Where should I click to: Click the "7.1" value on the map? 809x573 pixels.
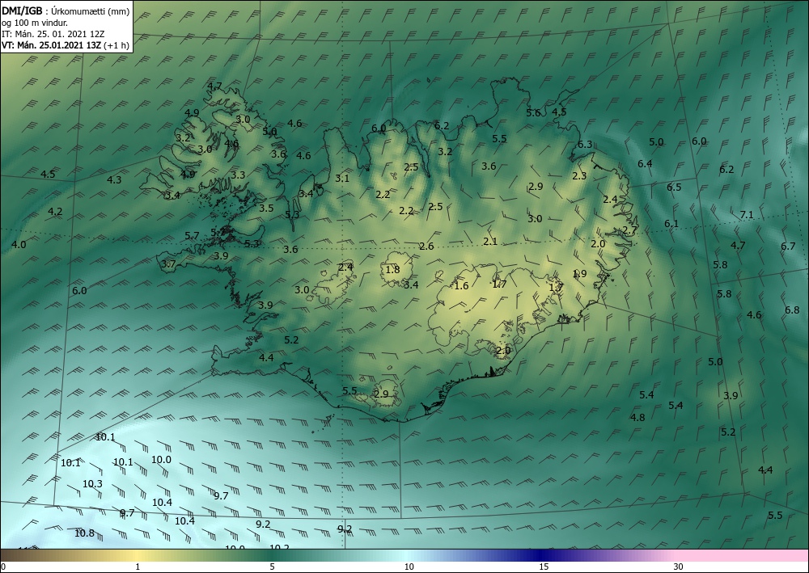pos(747,215)
